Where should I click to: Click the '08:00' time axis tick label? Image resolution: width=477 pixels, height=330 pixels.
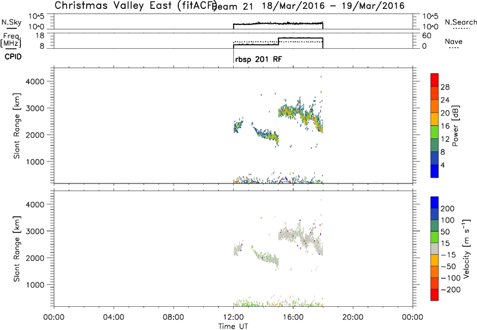174,317
